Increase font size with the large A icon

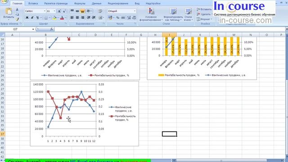(x=59, y=11)
